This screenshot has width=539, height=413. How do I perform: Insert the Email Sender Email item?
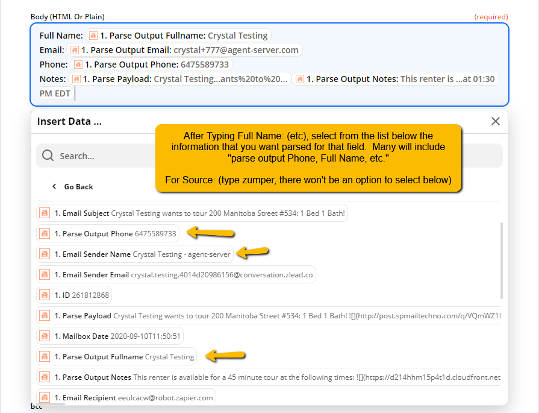pos(176,275)
